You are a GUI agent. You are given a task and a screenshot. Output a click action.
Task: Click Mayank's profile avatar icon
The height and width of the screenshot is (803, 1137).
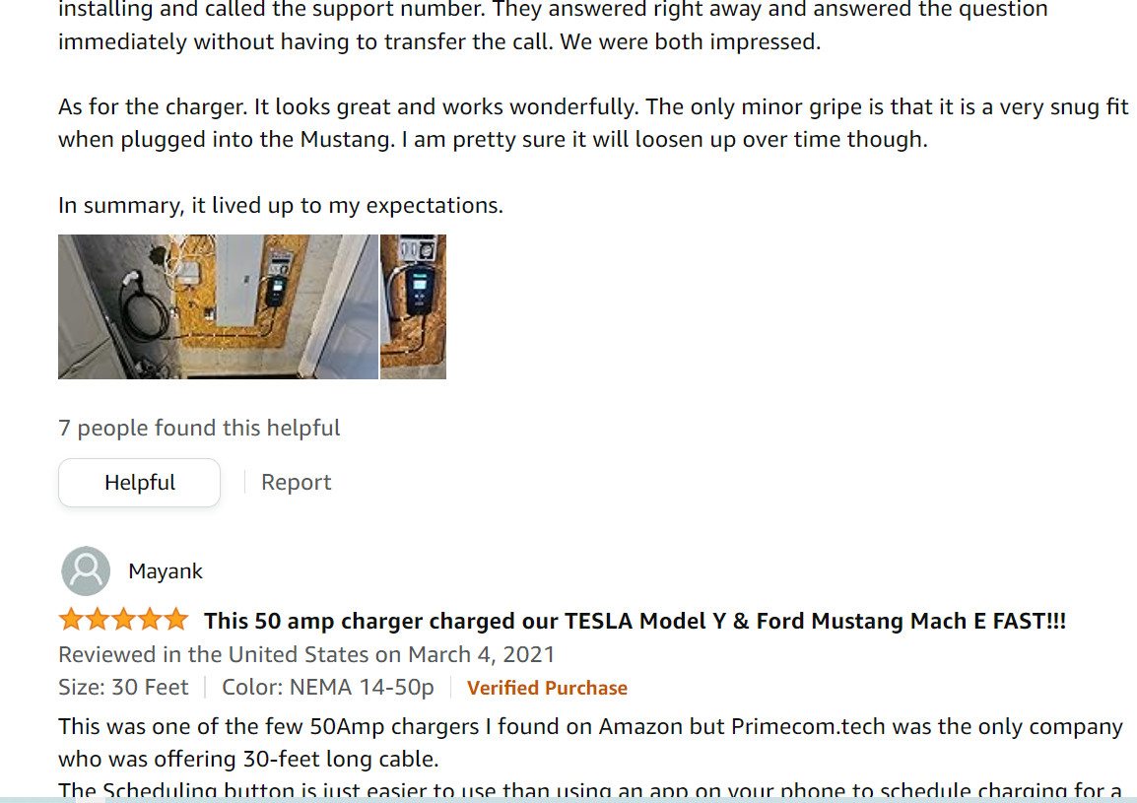pos(86,571)
